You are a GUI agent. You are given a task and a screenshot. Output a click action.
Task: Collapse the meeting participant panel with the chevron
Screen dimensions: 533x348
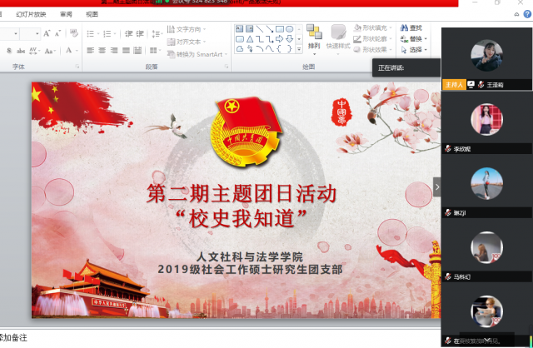(x=437, y=187)
